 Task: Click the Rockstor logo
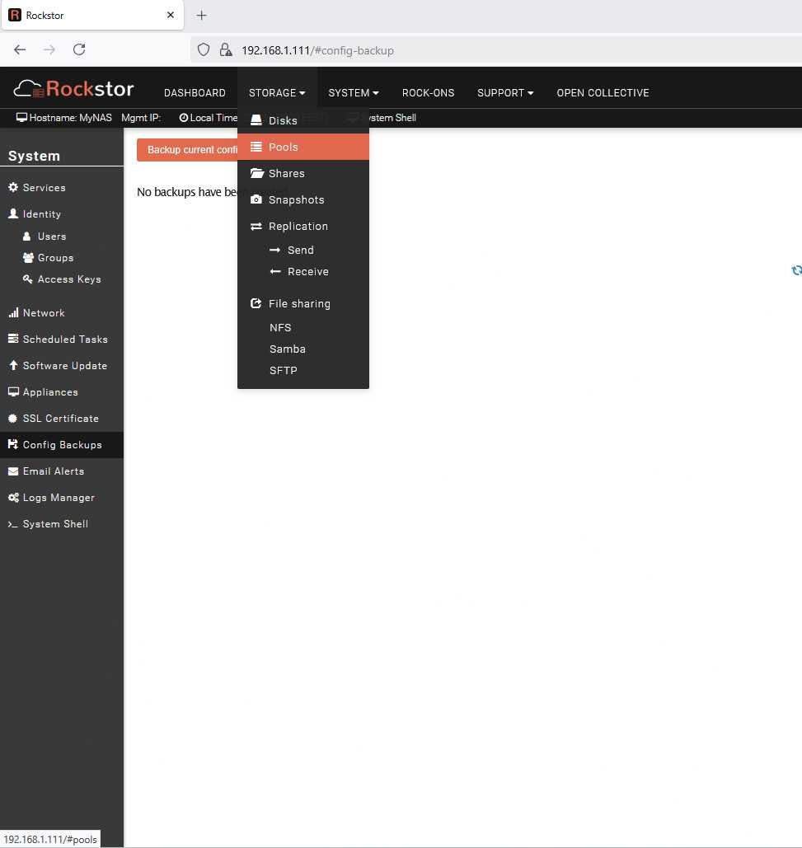(73, 89)
